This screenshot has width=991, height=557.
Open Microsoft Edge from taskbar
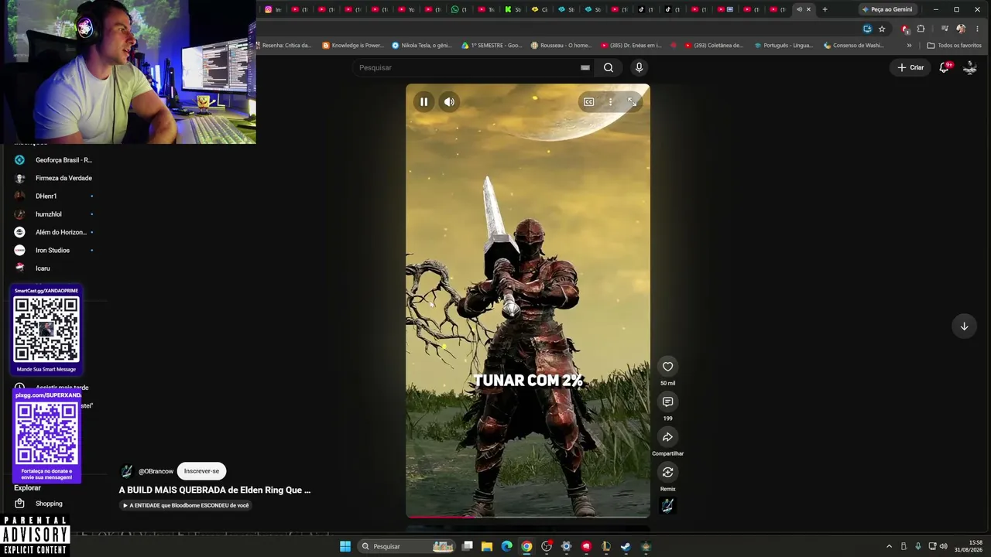pos(507,546)
